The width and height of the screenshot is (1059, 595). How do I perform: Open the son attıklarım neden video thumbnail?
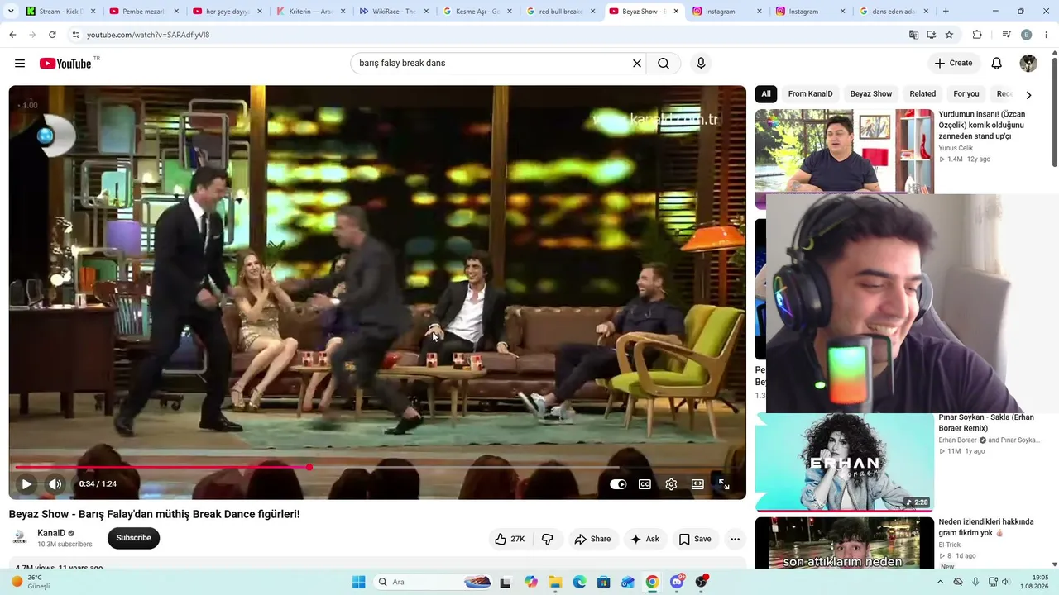click(844, 543)
